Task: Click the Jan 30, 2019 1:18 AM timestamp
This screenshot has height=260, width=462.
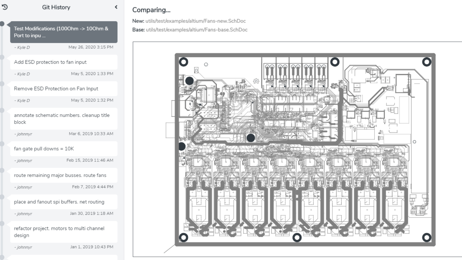Action: click(x=92, y=213)
